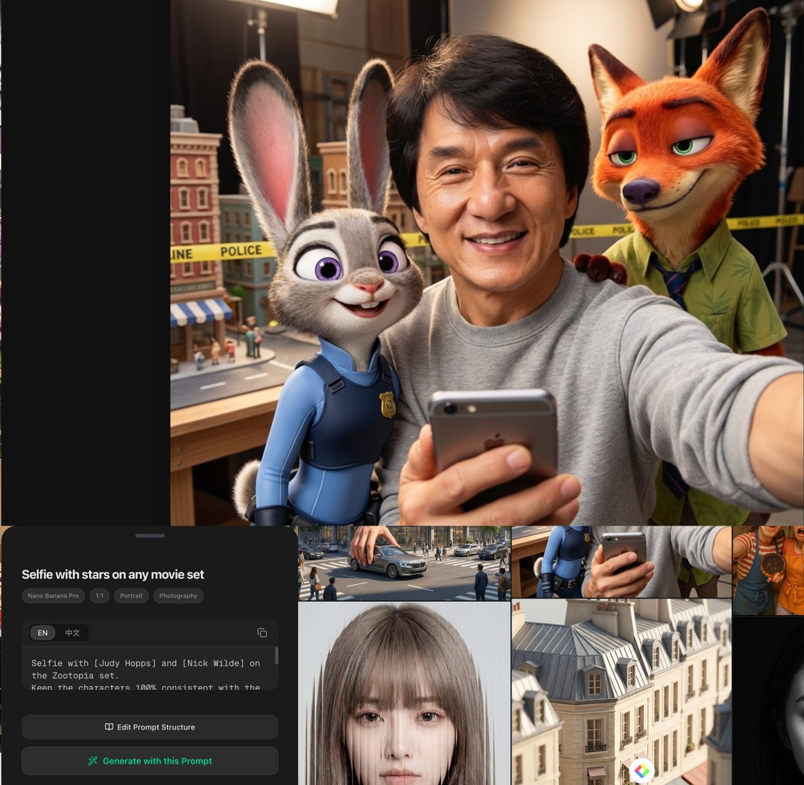Click the prompt text box scrollbar

point(277,656)
